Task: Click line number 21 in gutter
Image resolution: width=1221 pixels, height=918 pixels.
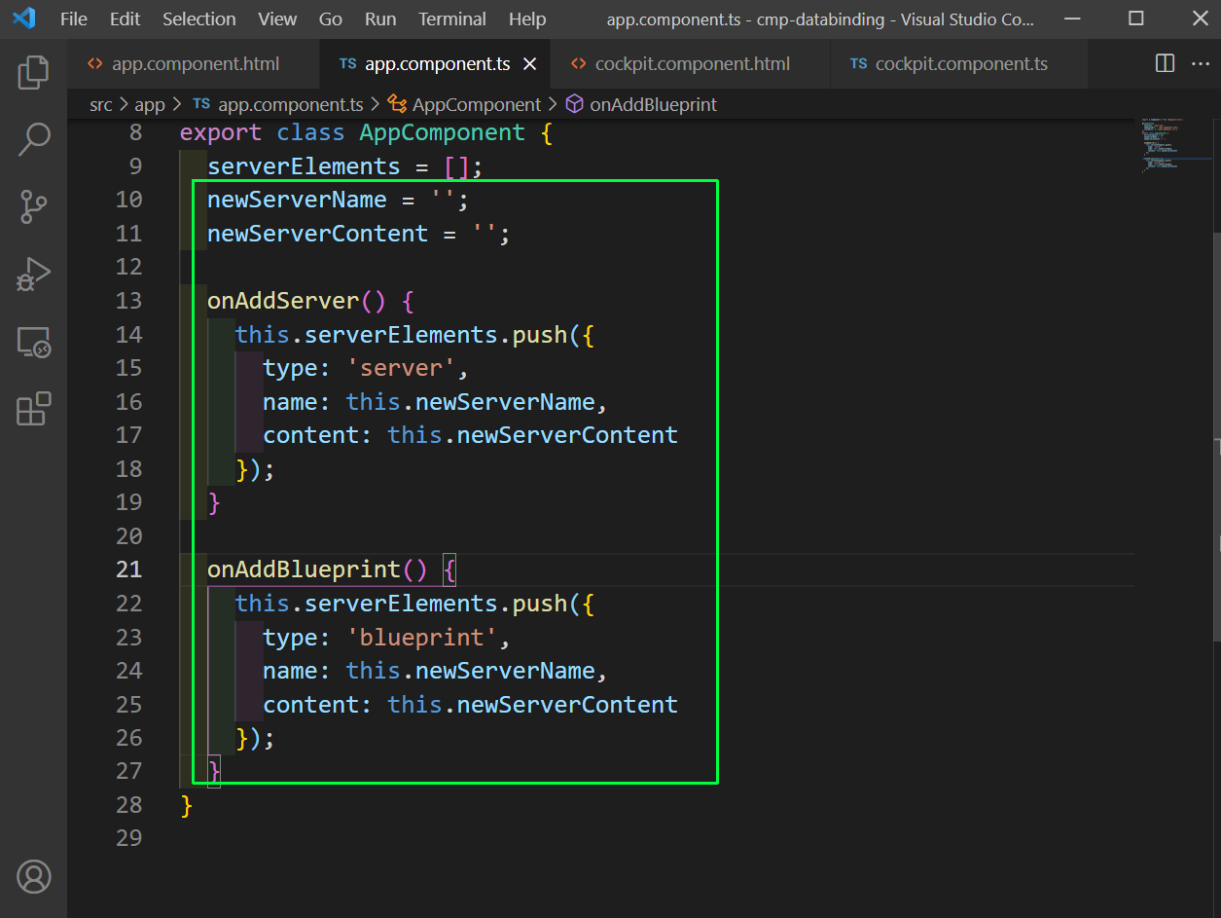Action: (x=128, y=569)
